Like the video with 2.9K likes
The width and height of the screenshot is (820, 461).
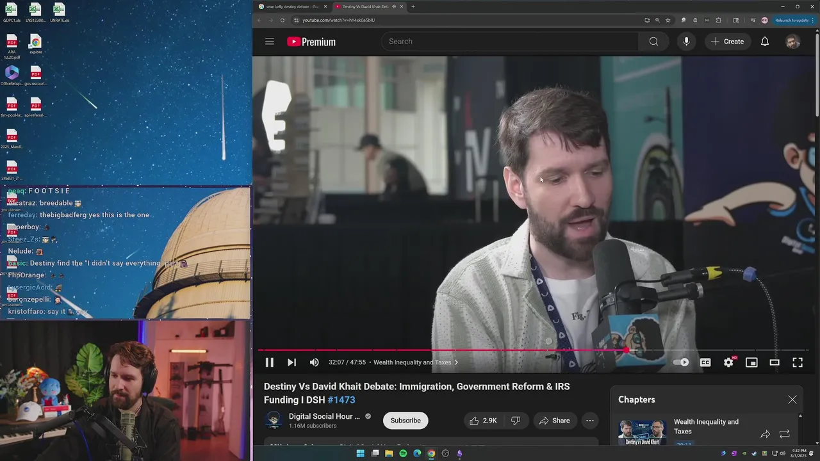(483, 421)
